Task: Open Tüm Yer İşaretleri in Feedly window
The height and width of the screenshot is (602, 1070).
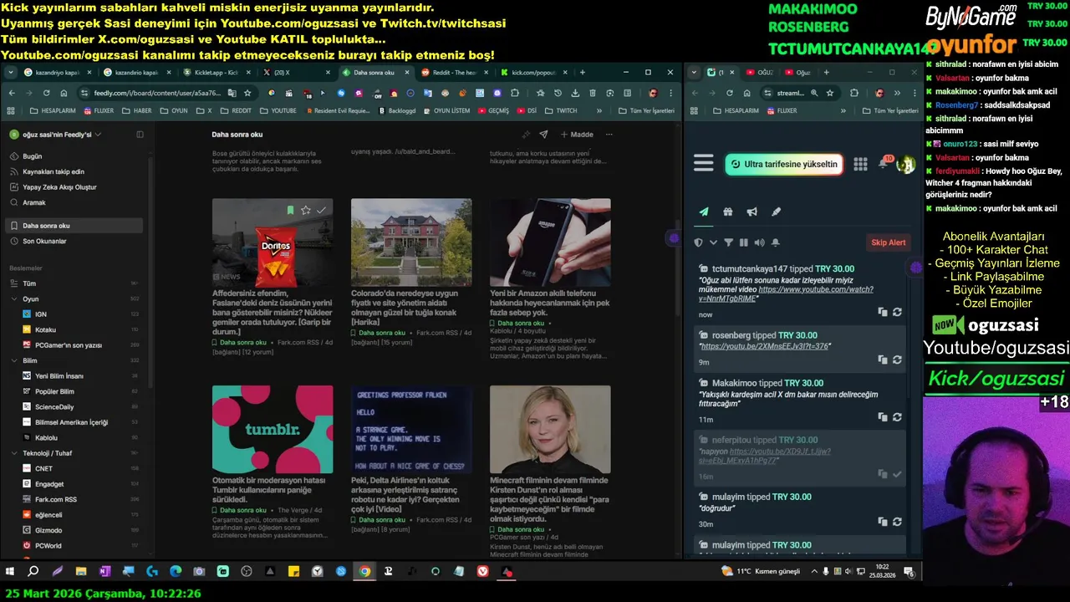Action: coord(647,110)
